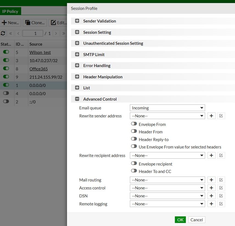
Task: Click the plus icon next to DSN
Action: (211, 196)
